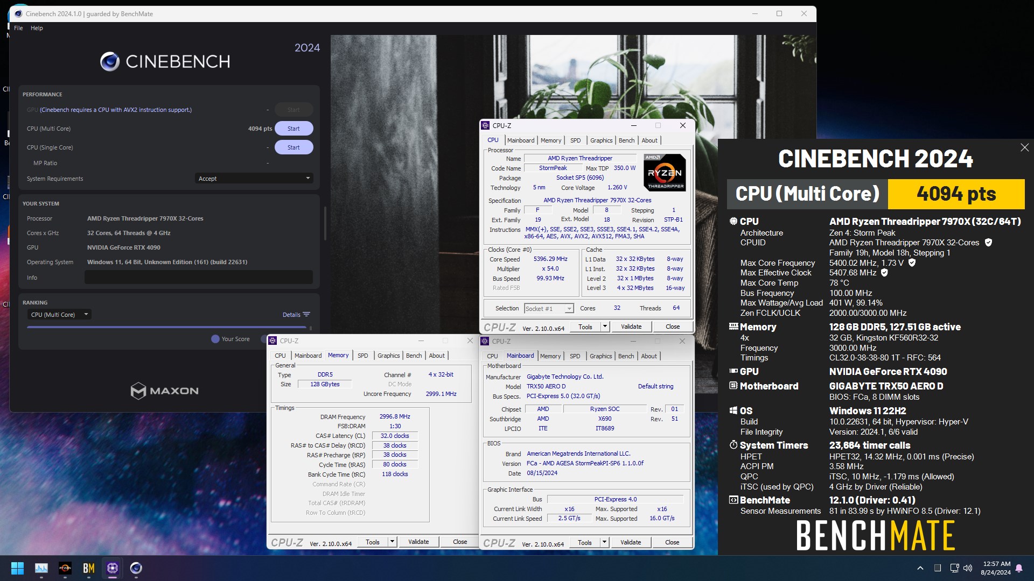Click the yellow 4094 pts score box

click(x=956, y=194)
